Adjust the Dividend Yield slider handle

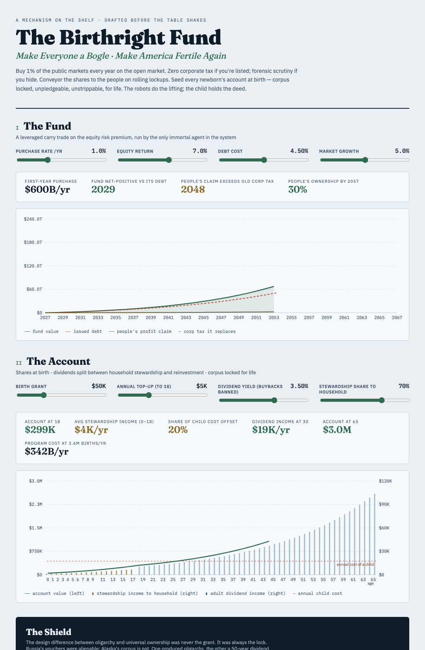click(274, 400)
